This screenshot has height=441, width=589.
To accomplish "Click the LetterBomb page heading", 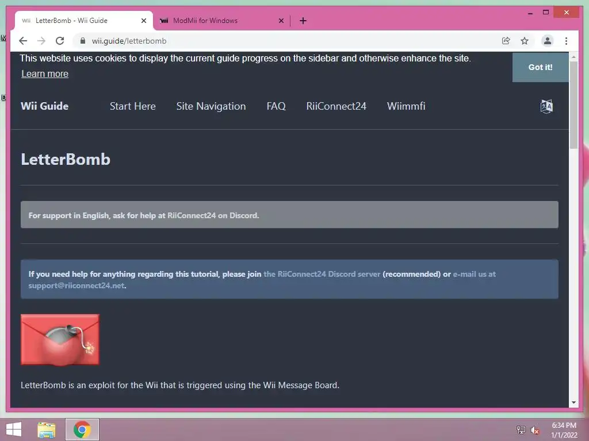I will [x=66, y=160].
